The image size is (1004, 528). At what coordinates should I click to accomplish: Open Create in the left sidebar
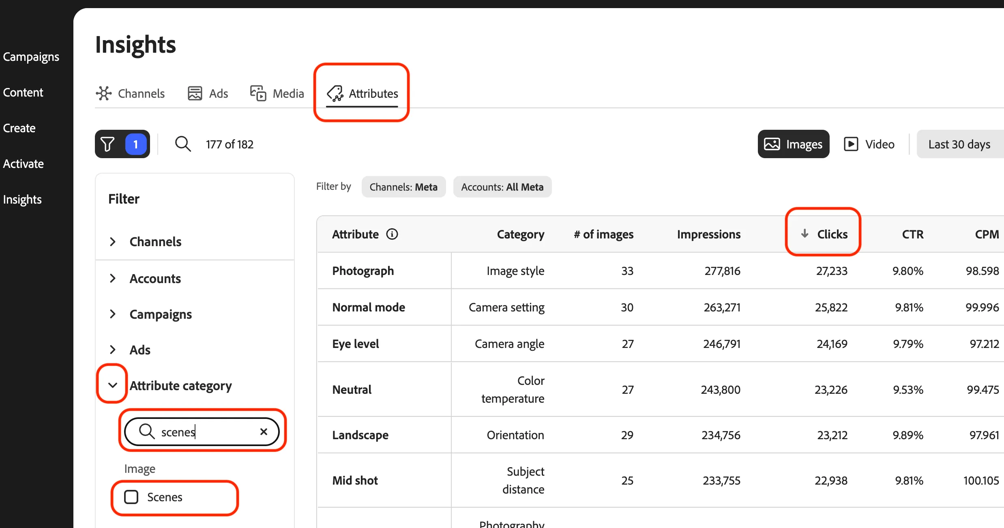(19, 128)
